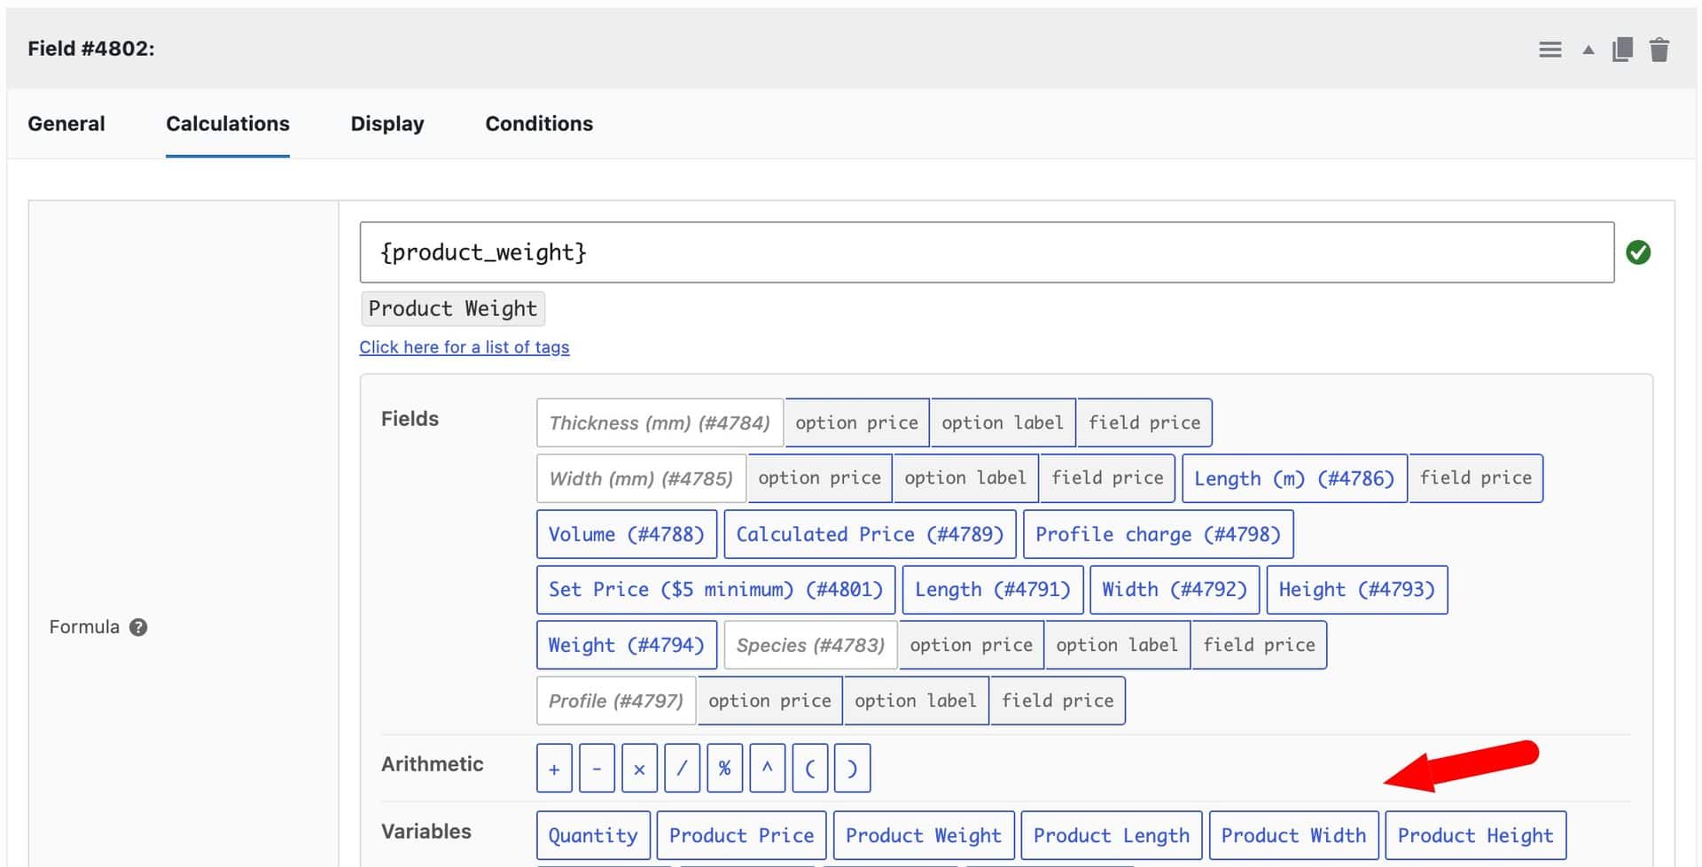The image size is (1702, 867).
Task: Insert the Width (#4792) field
Action: point(1175,590)
